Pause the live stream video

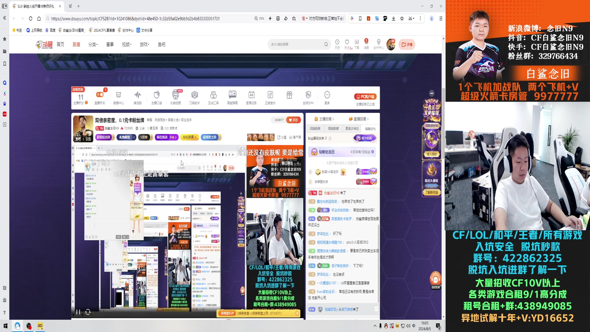pos(78,312)
